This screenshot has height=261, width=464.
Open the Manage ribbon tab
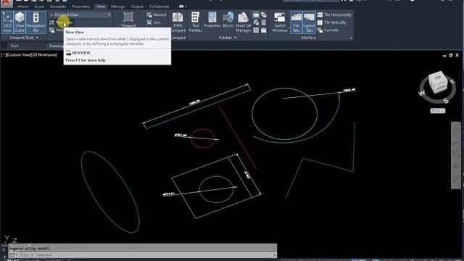click(117, 7)
